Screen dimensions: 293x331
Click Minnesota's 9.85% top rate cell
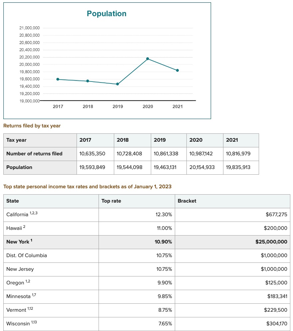(165, 296)
